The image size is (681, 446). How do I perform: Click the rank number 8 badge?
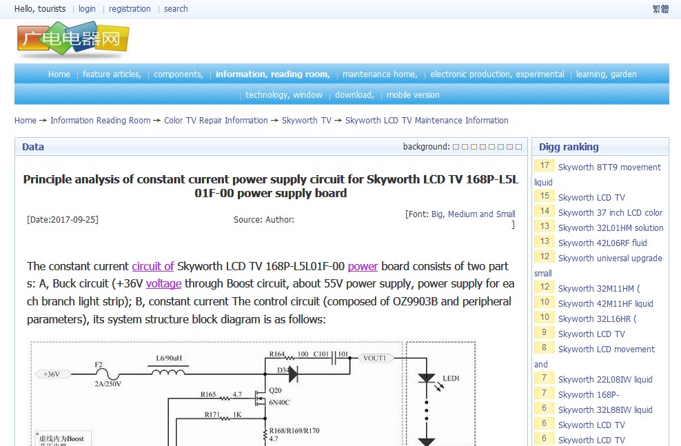pyautogui.click(x=545, y=347)
